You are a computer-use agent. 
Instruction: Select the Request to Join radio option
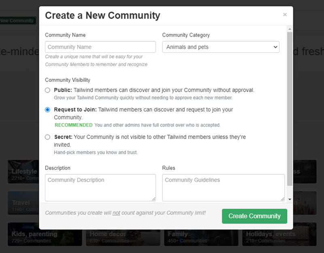pyautogui.click(x=48, y=109)
